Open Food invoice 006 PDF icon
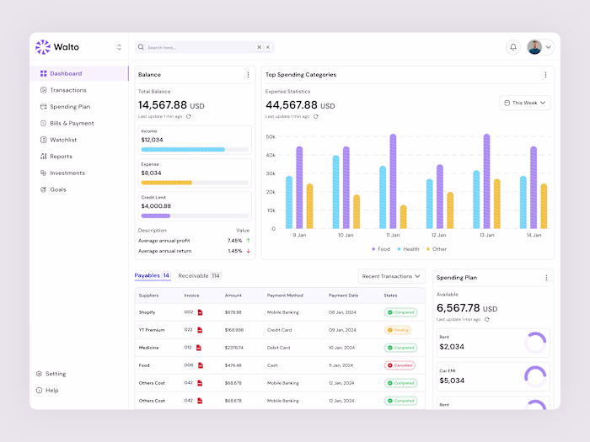Image resolution: width=590 pixels, height=442 pixels. click(x=201, y=365)
